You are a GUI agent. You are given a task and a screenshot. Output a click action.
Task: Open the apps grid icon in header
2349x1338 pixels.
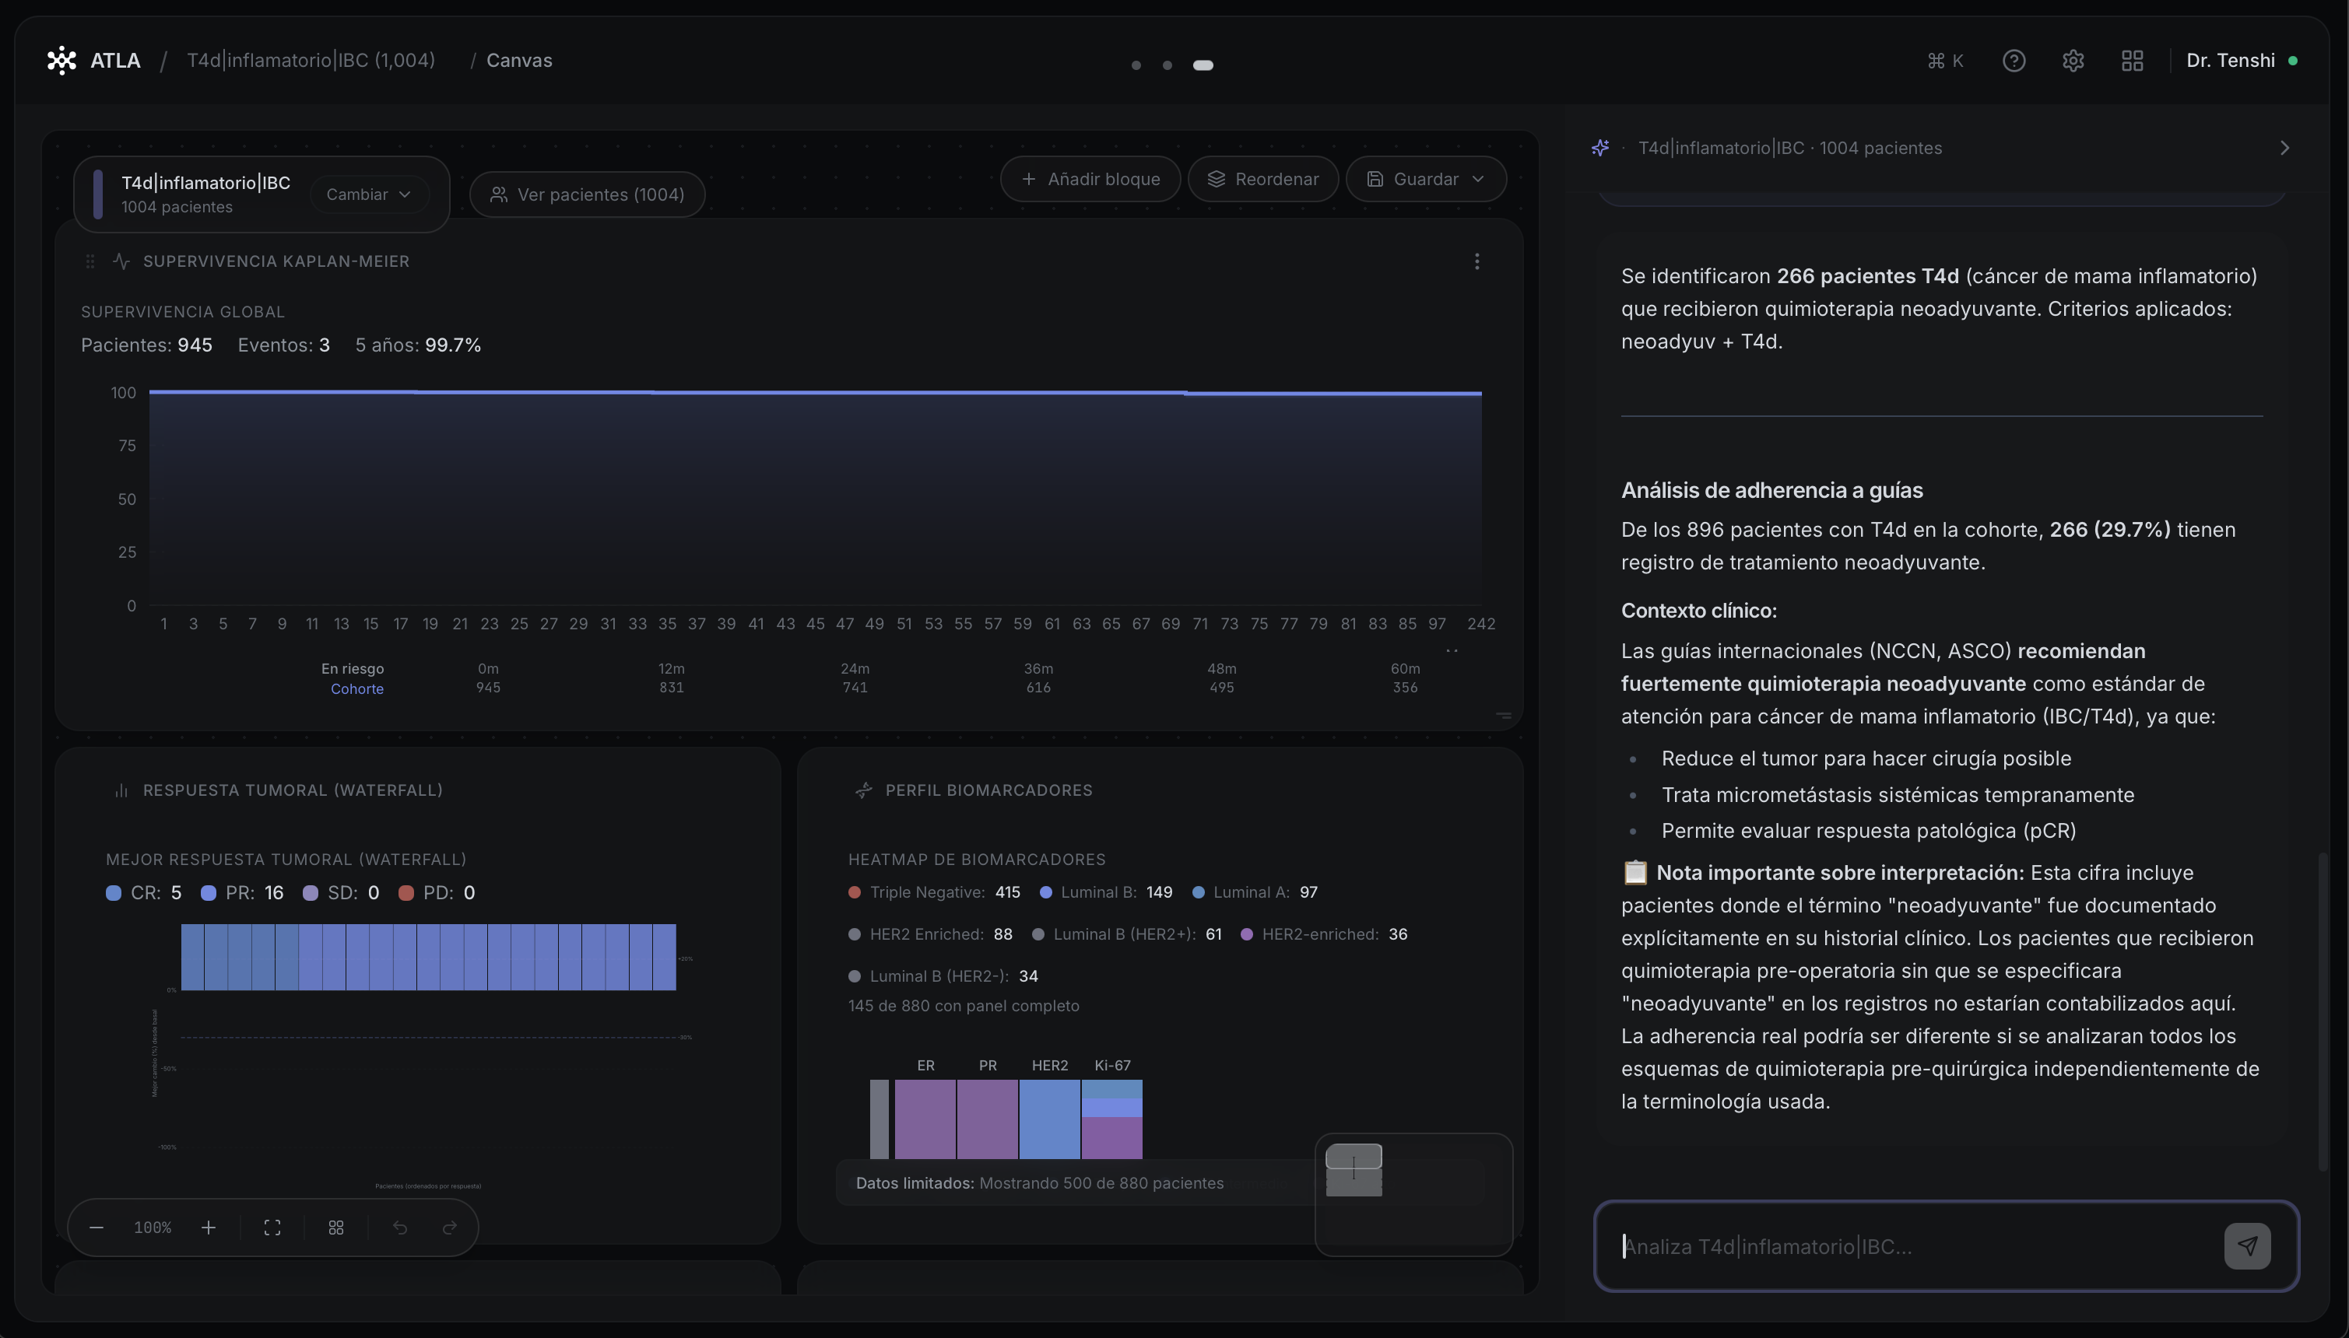pyautogui.click(x=2132, y=61)
